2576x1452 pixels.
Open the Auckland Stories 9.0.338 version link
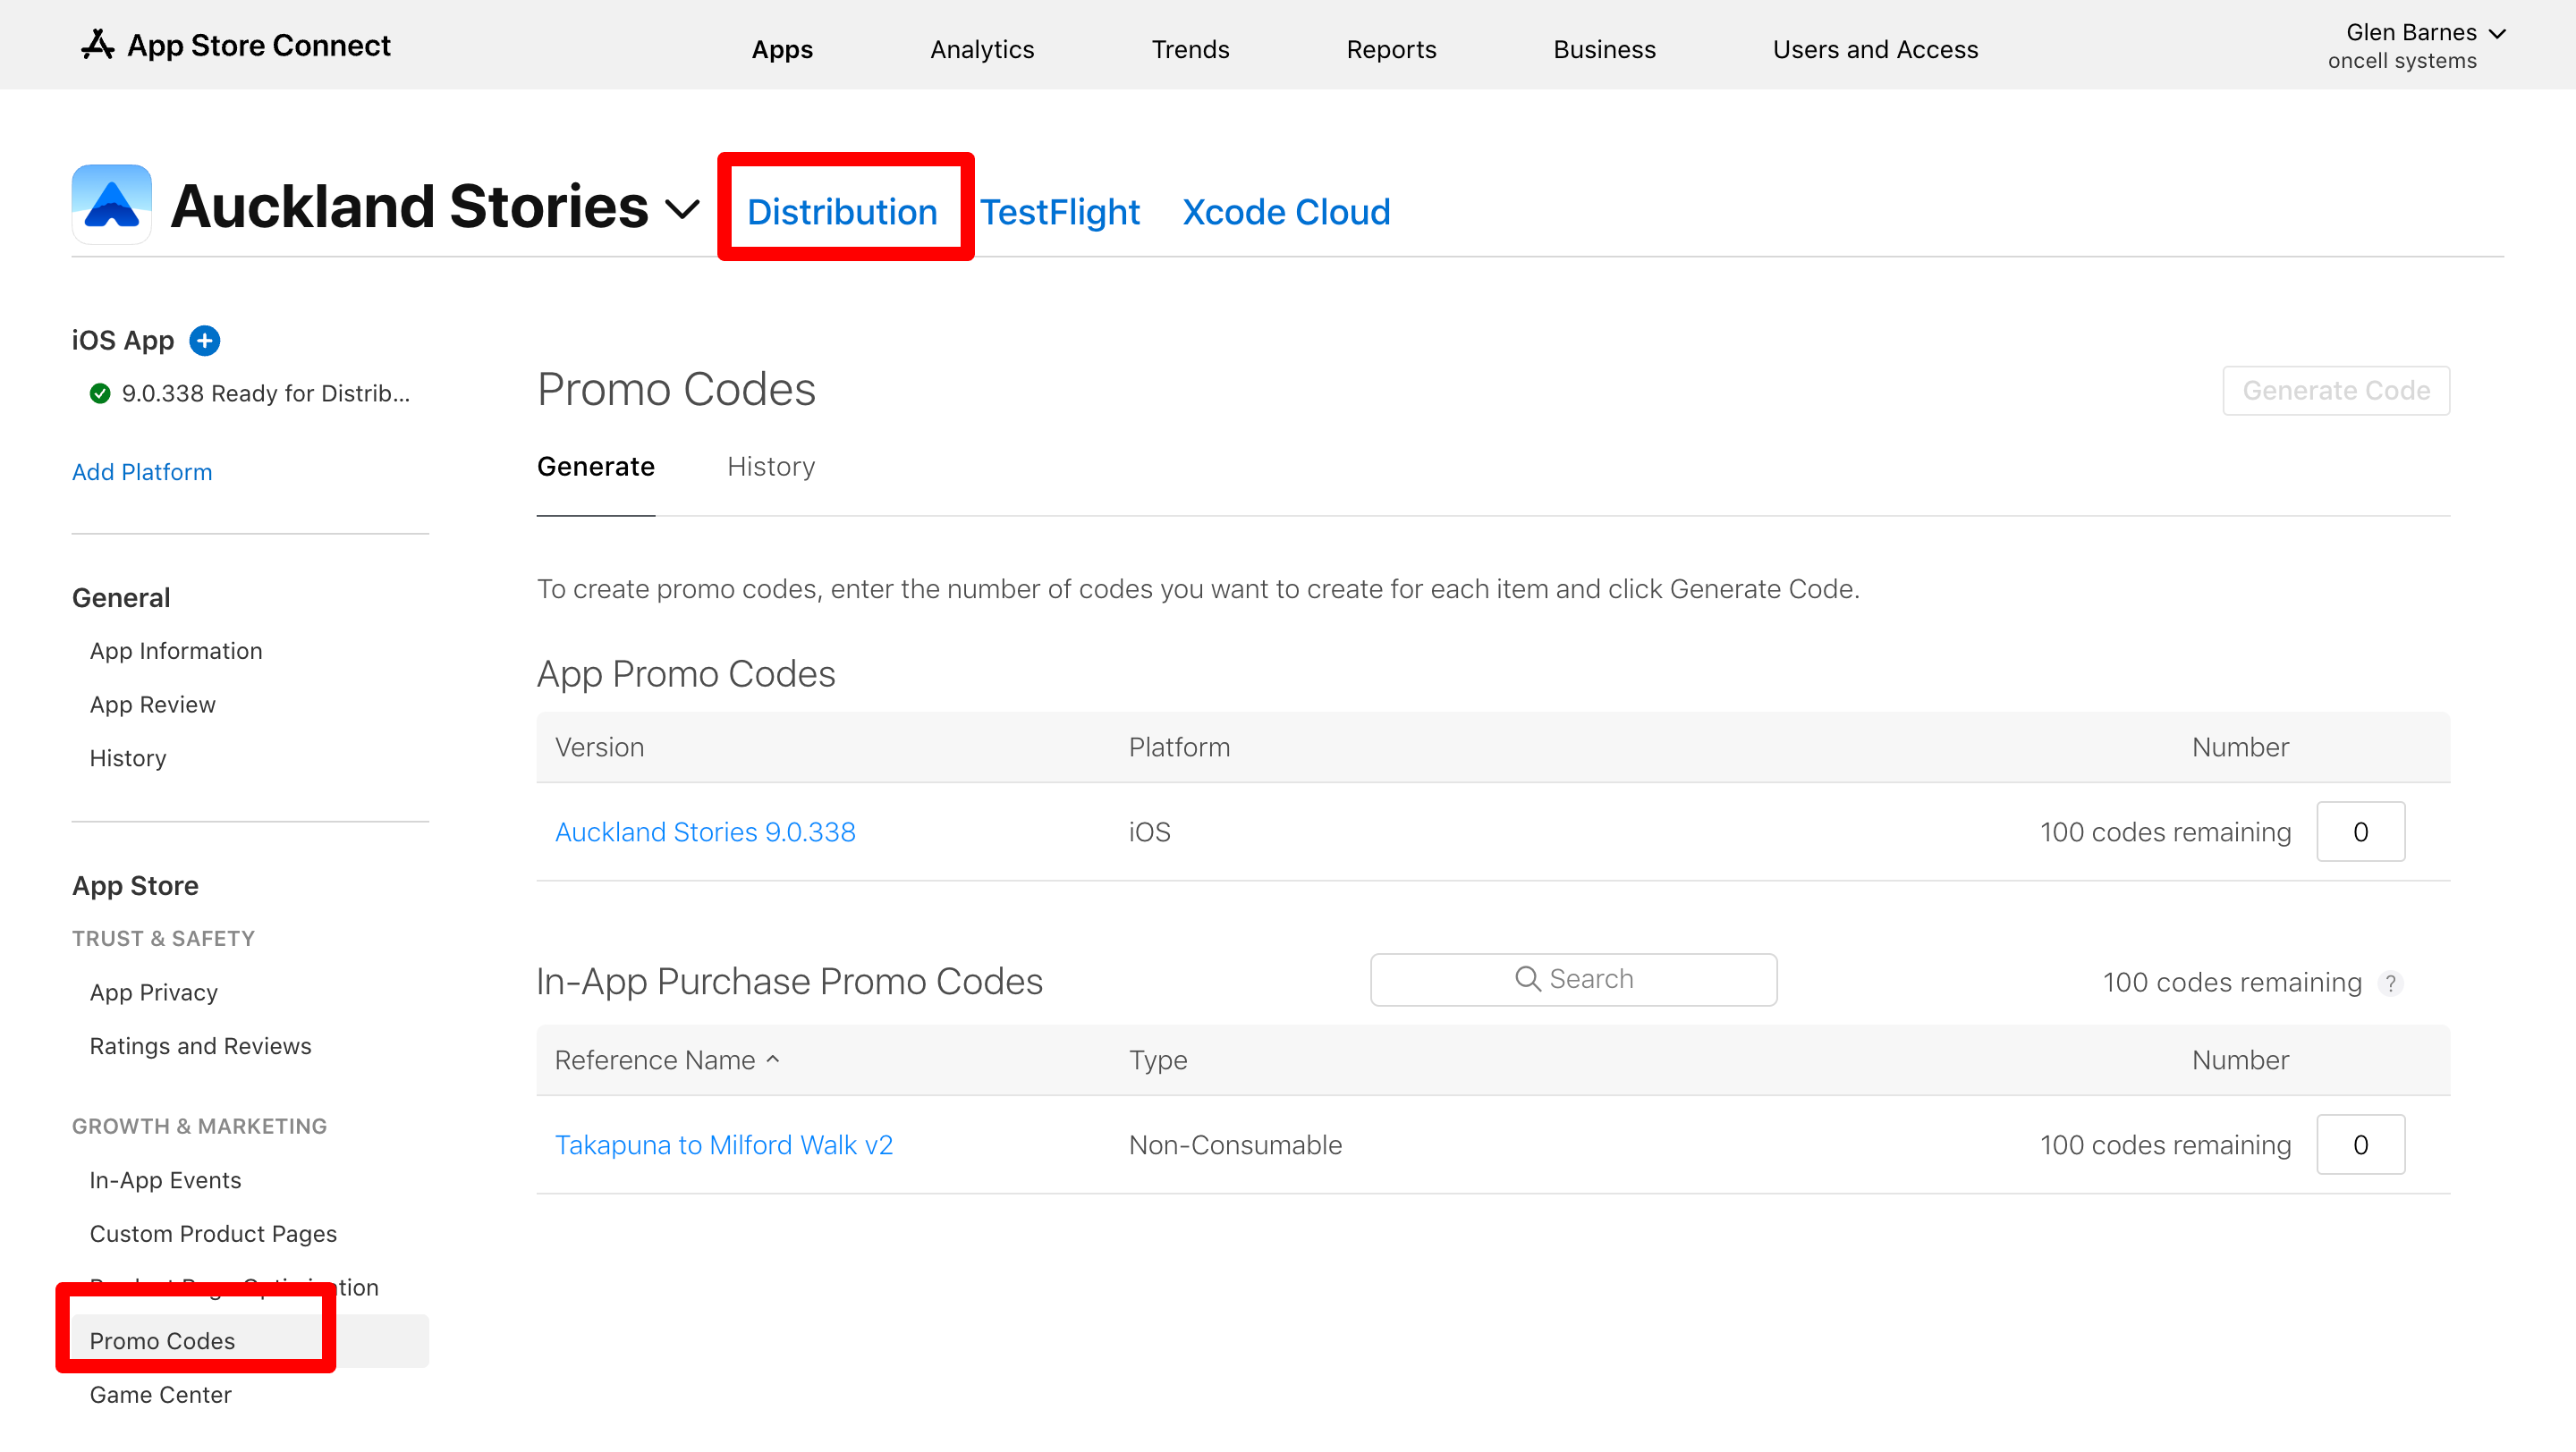pos(705,832)
